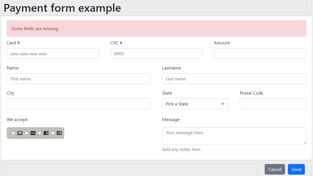Image resolution: width=313 pixels, height=176 pixels.
Task: Click the Card number input field
Action: point(53,54)
